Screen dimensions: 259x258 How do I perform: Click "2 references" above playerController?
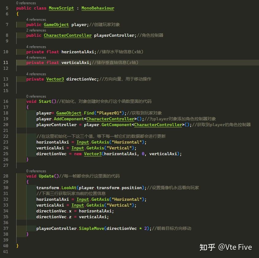coord(36,30)
